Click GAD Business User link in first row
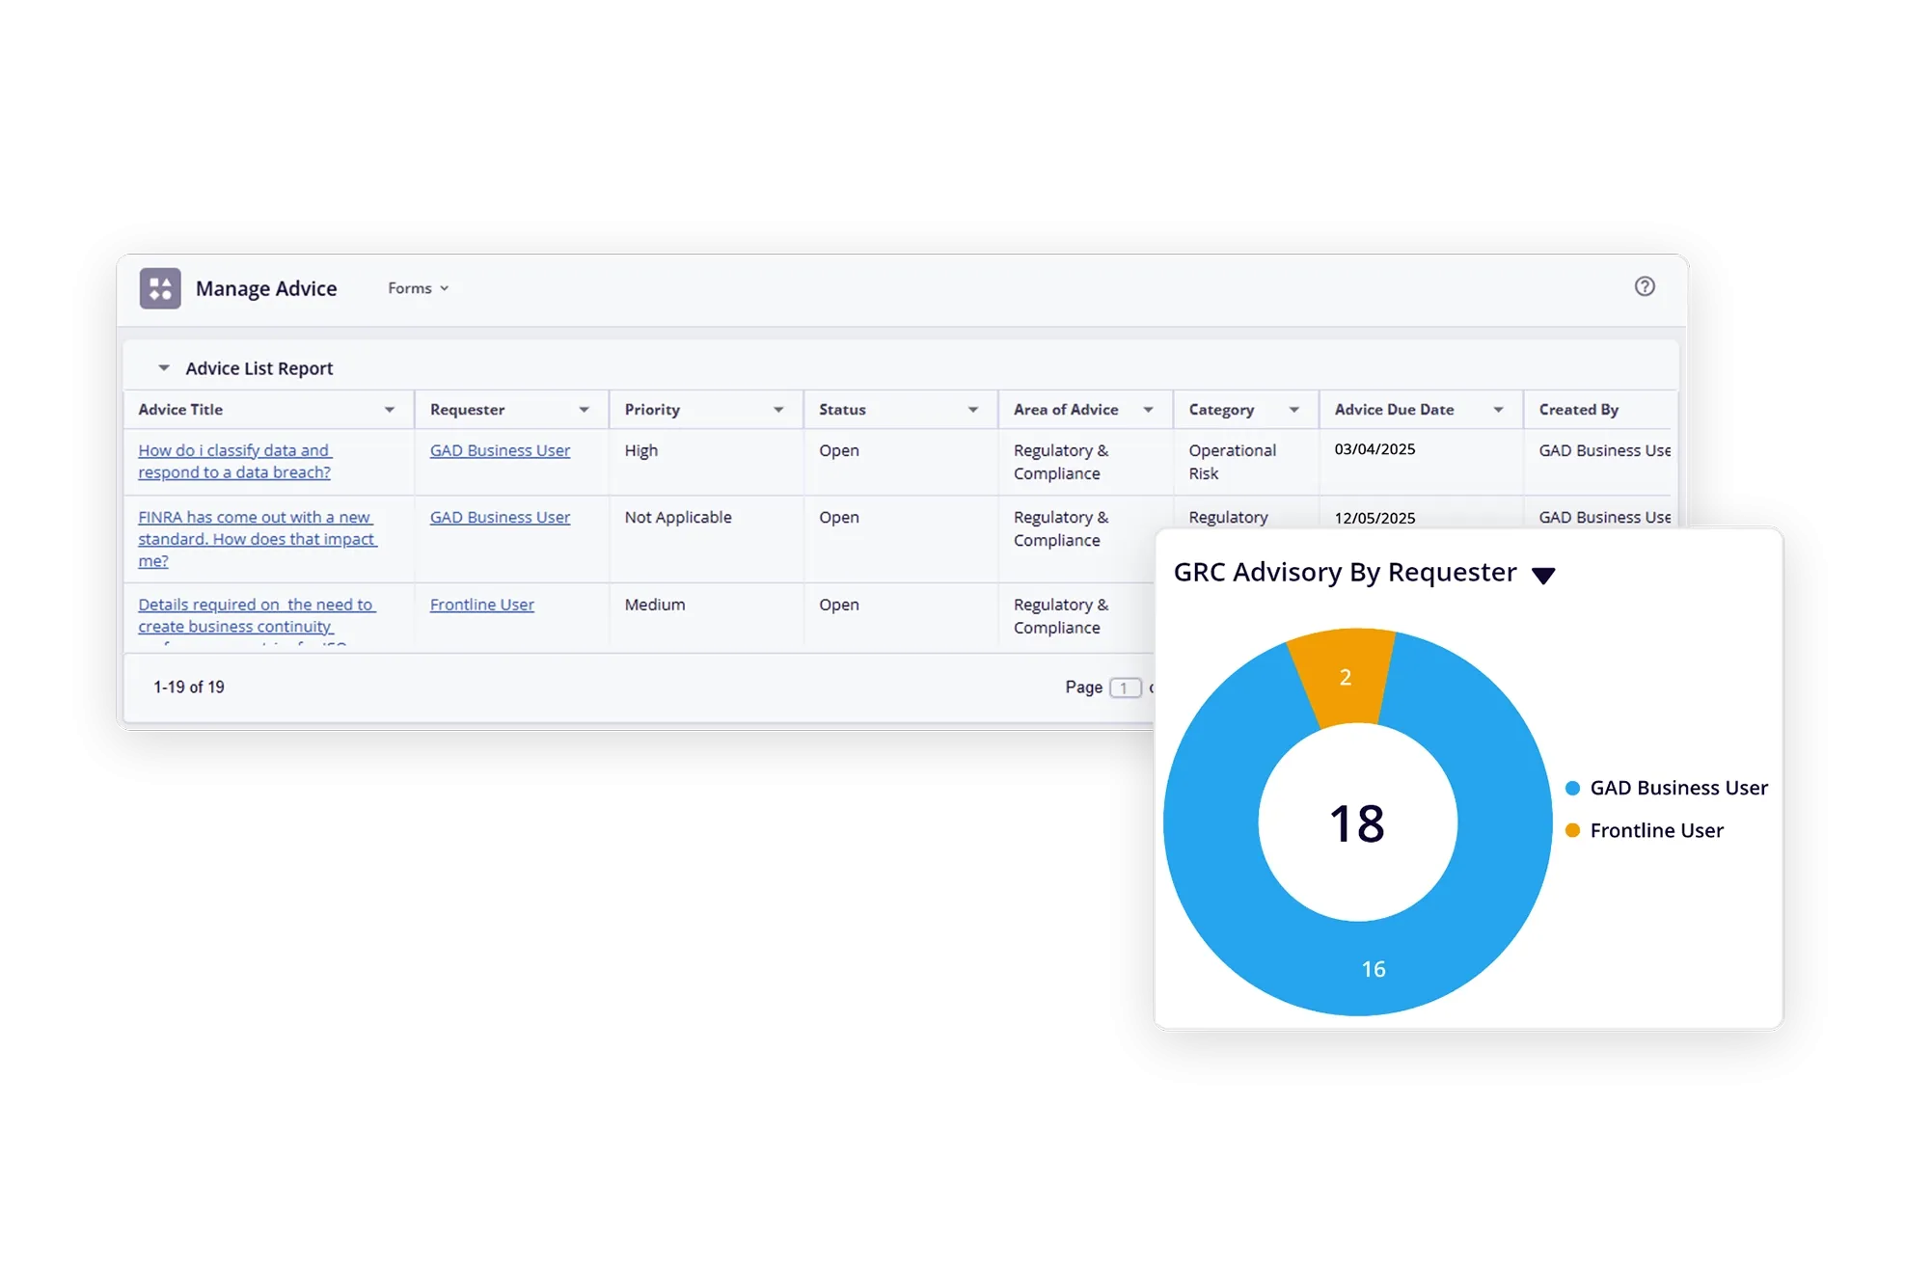 500,450
